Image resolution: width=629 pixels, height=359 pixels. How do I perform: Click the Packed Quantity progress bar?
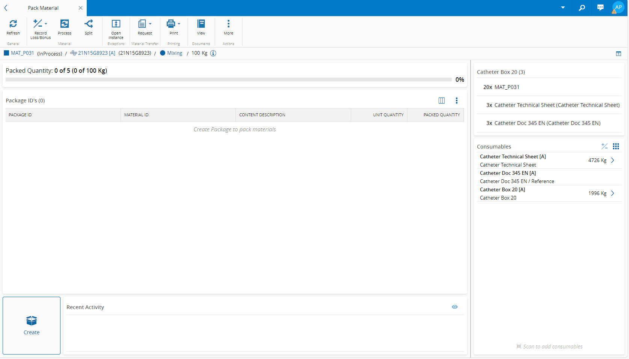tap(228, 80)
